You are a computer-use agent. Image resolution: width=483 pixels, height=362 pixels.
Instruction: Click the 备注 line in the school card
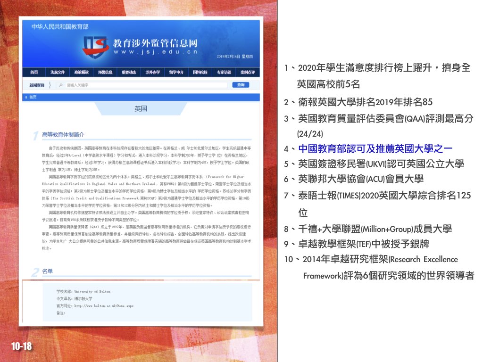[61, 313]
